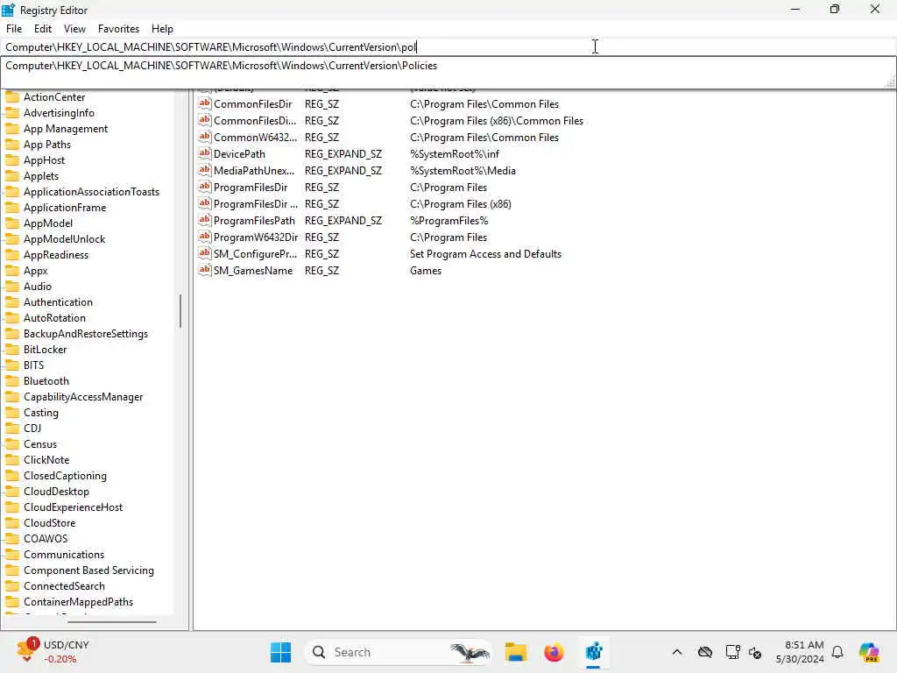This screenshot has width=897, height=673.
Task: Select the AppModelUnlock key
Action: coord(64,239)
